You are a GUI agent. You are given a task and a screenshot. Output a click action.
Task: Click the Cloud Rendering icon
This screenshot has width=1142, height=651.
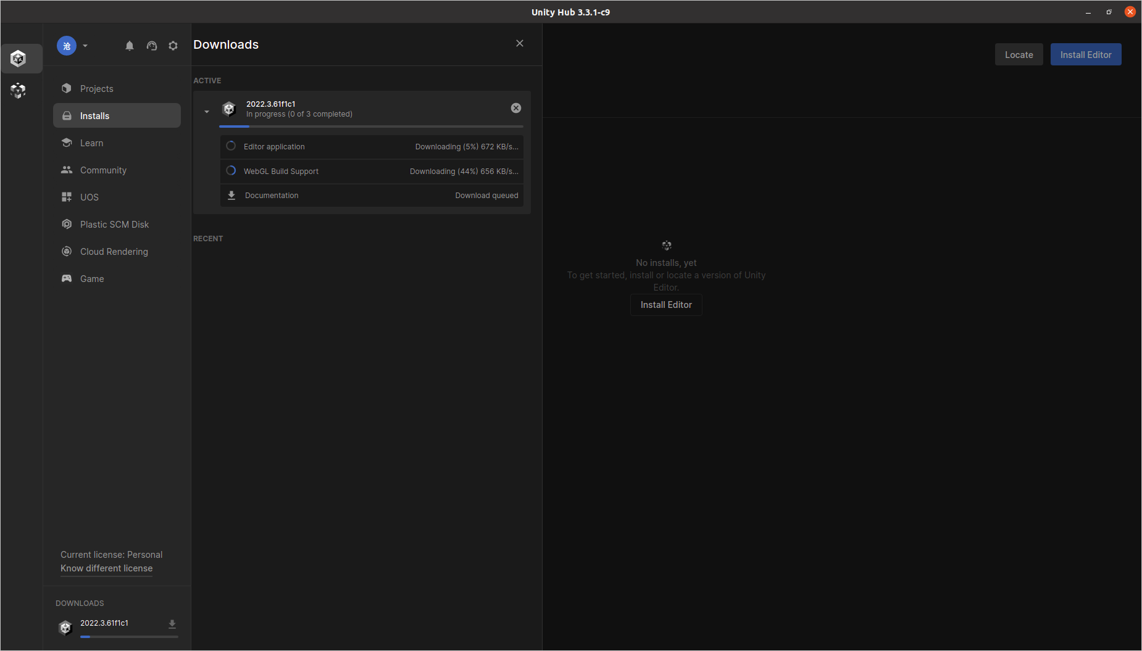point(67,251)
